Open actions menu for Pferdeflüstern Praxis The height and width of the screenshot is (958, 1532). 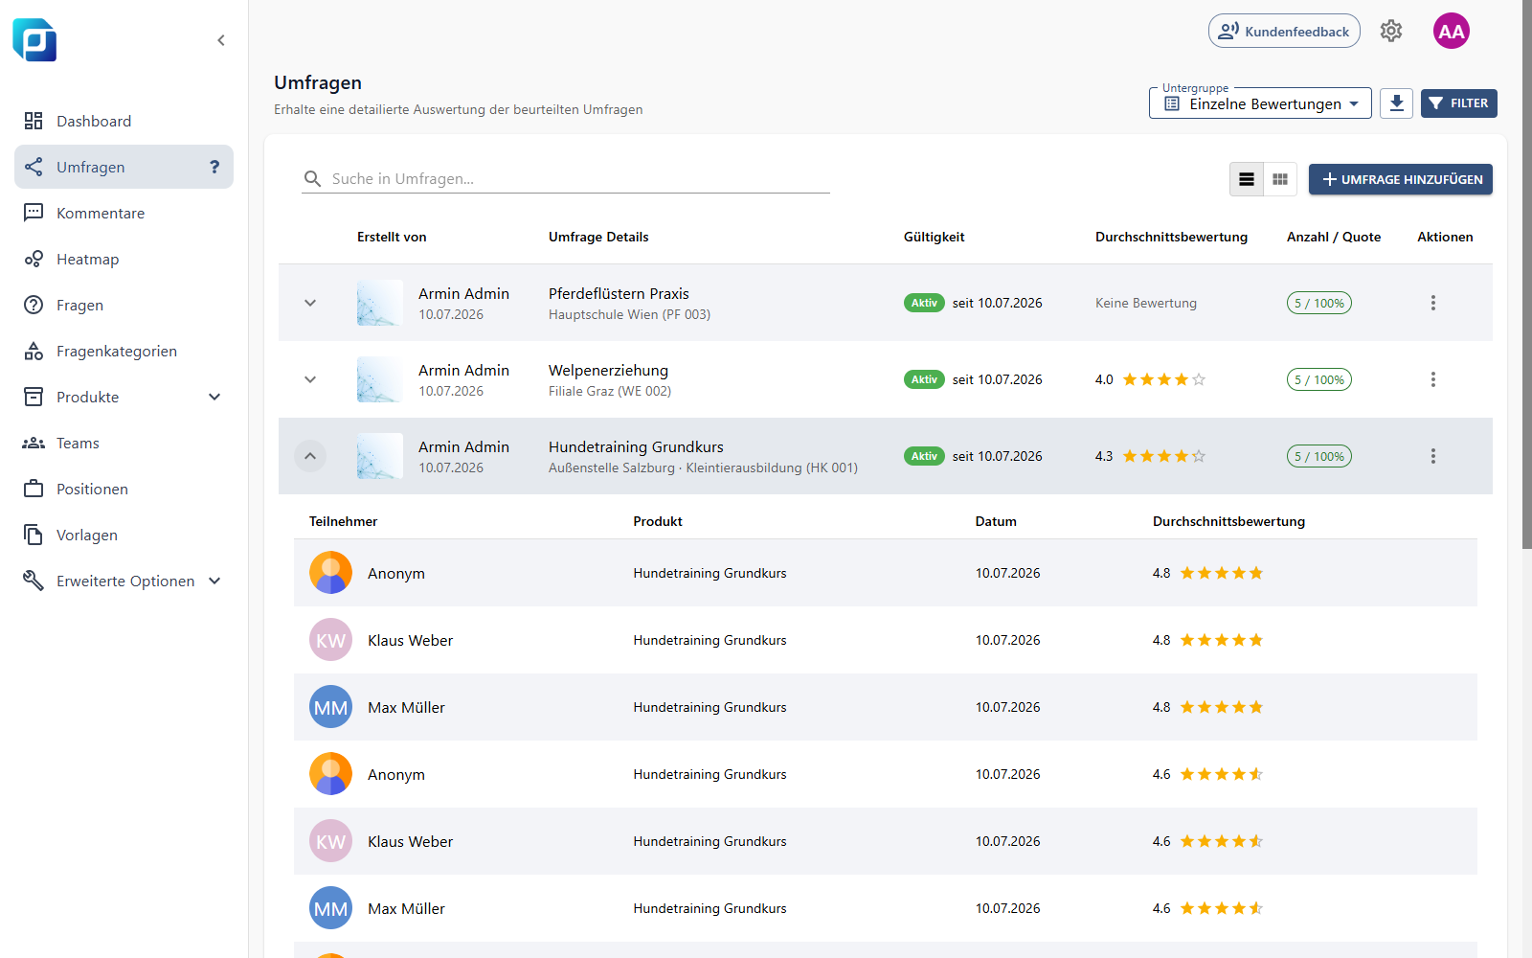click(1433, 303)
